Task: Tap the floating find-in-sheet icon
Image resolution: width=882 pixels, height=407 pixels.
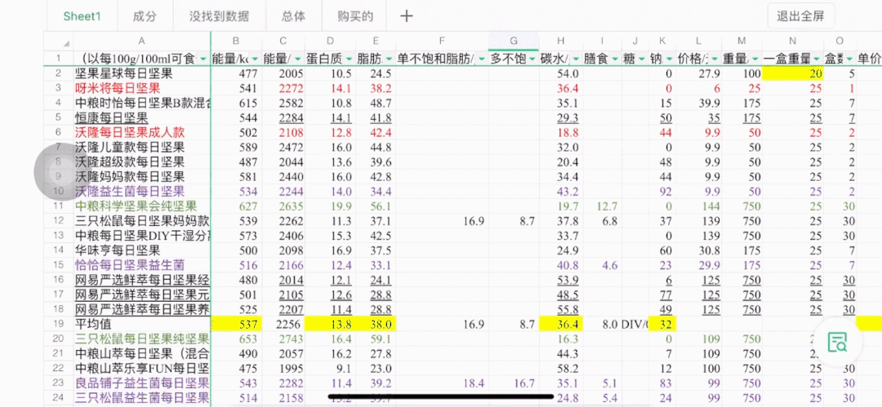Action: click(837, 343)
